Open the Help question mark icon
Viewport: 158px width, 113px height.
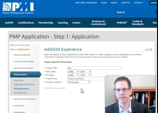pyautogui.click(x=151, y=49)
